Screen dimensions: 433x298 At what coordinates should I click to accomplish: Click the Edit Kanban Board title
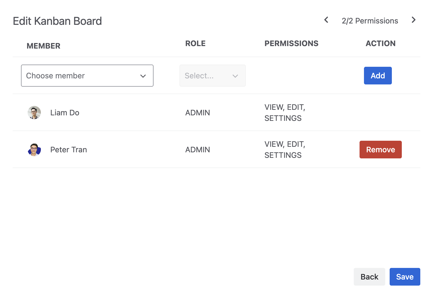coord(57,21)
